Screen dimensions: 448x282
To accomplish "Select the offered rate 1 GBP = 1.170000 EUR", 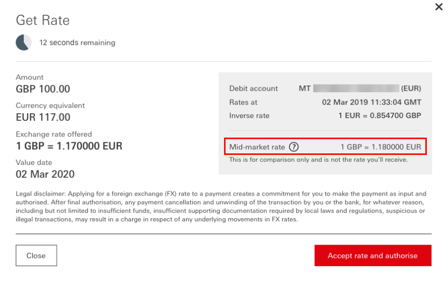I will tap(69, 146).
